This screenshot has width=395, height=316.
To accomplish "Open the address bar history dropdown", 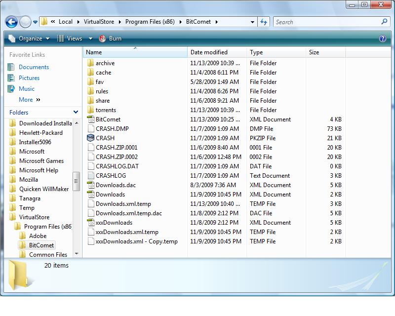I will click(252, 22).
